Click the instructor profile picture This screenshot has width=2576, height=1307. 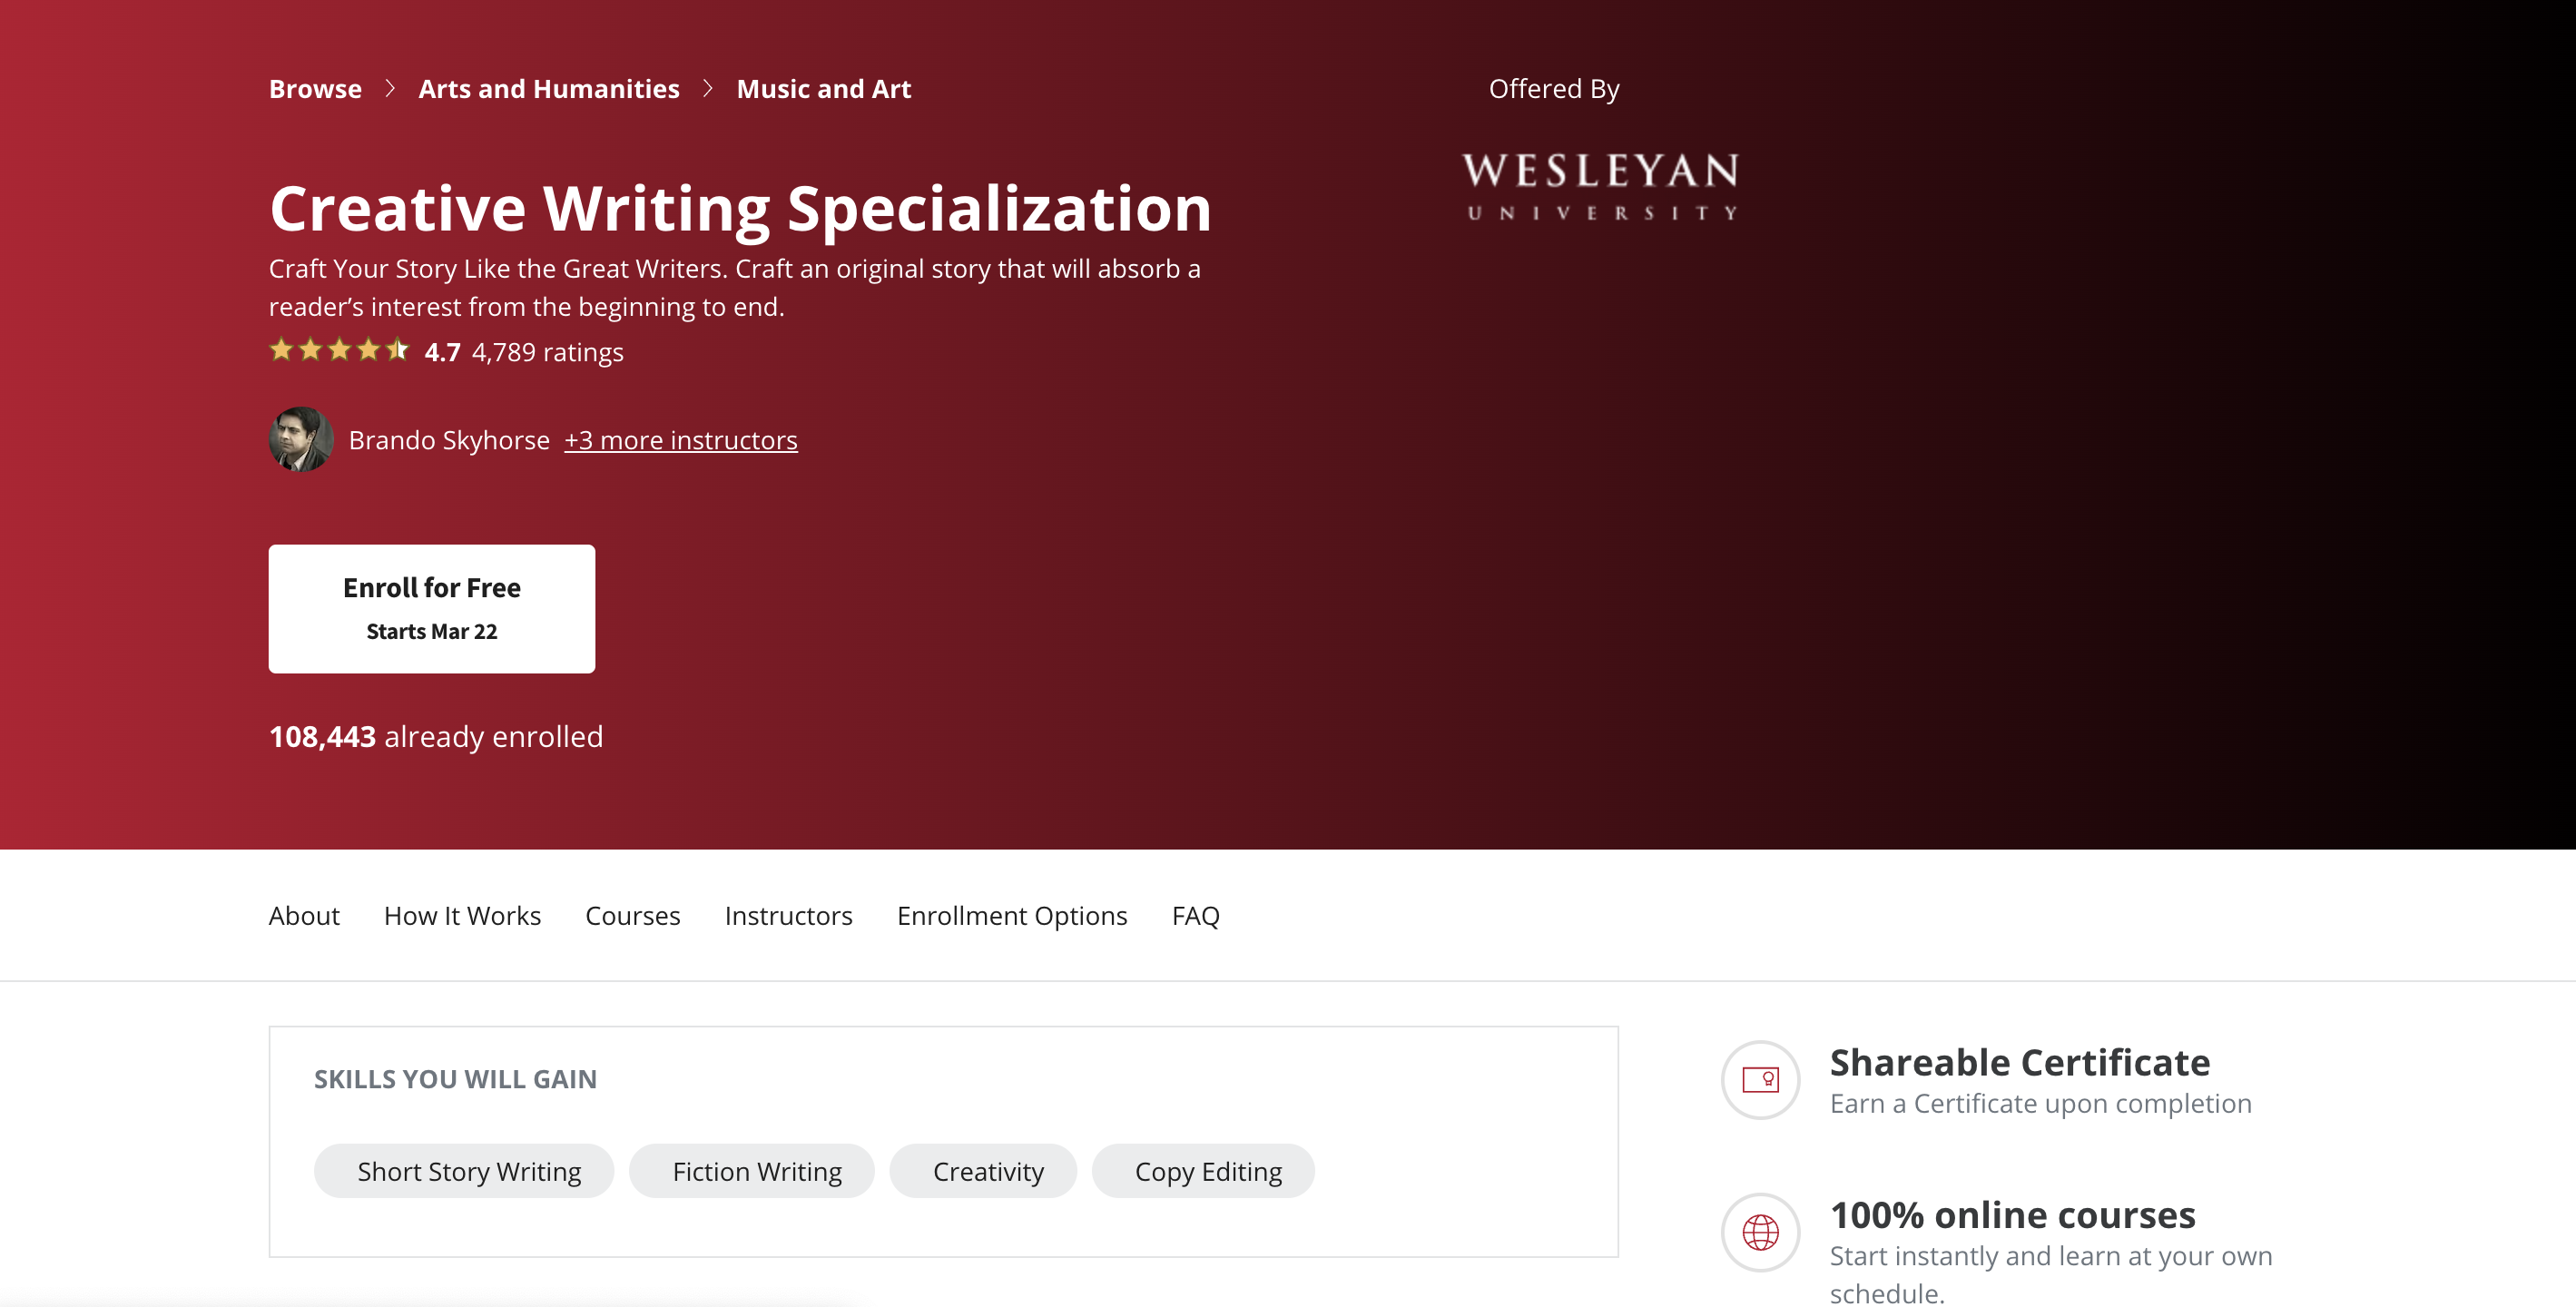point(301,438)
